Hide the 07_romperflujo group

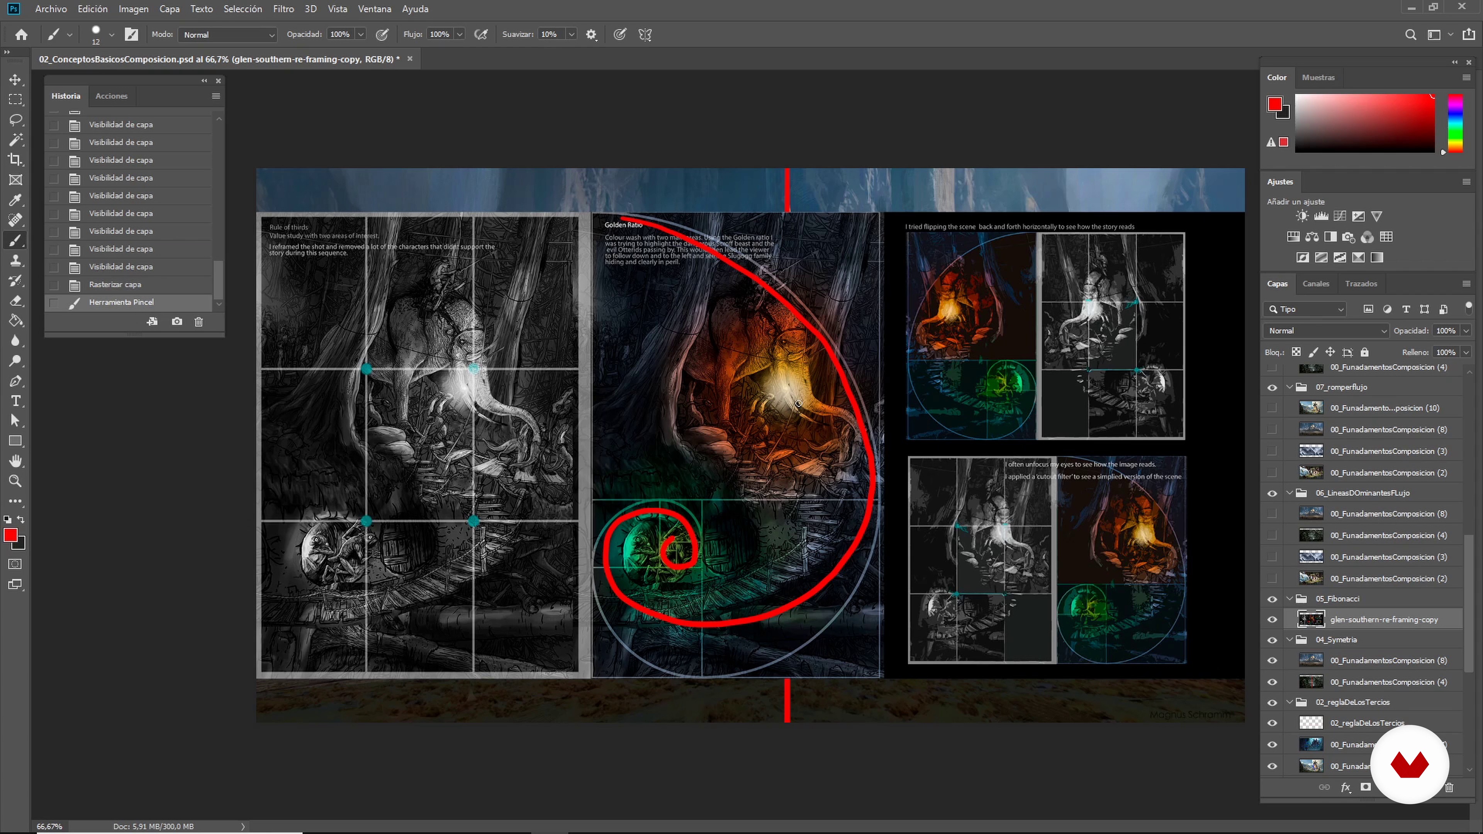click(1272, 387)
